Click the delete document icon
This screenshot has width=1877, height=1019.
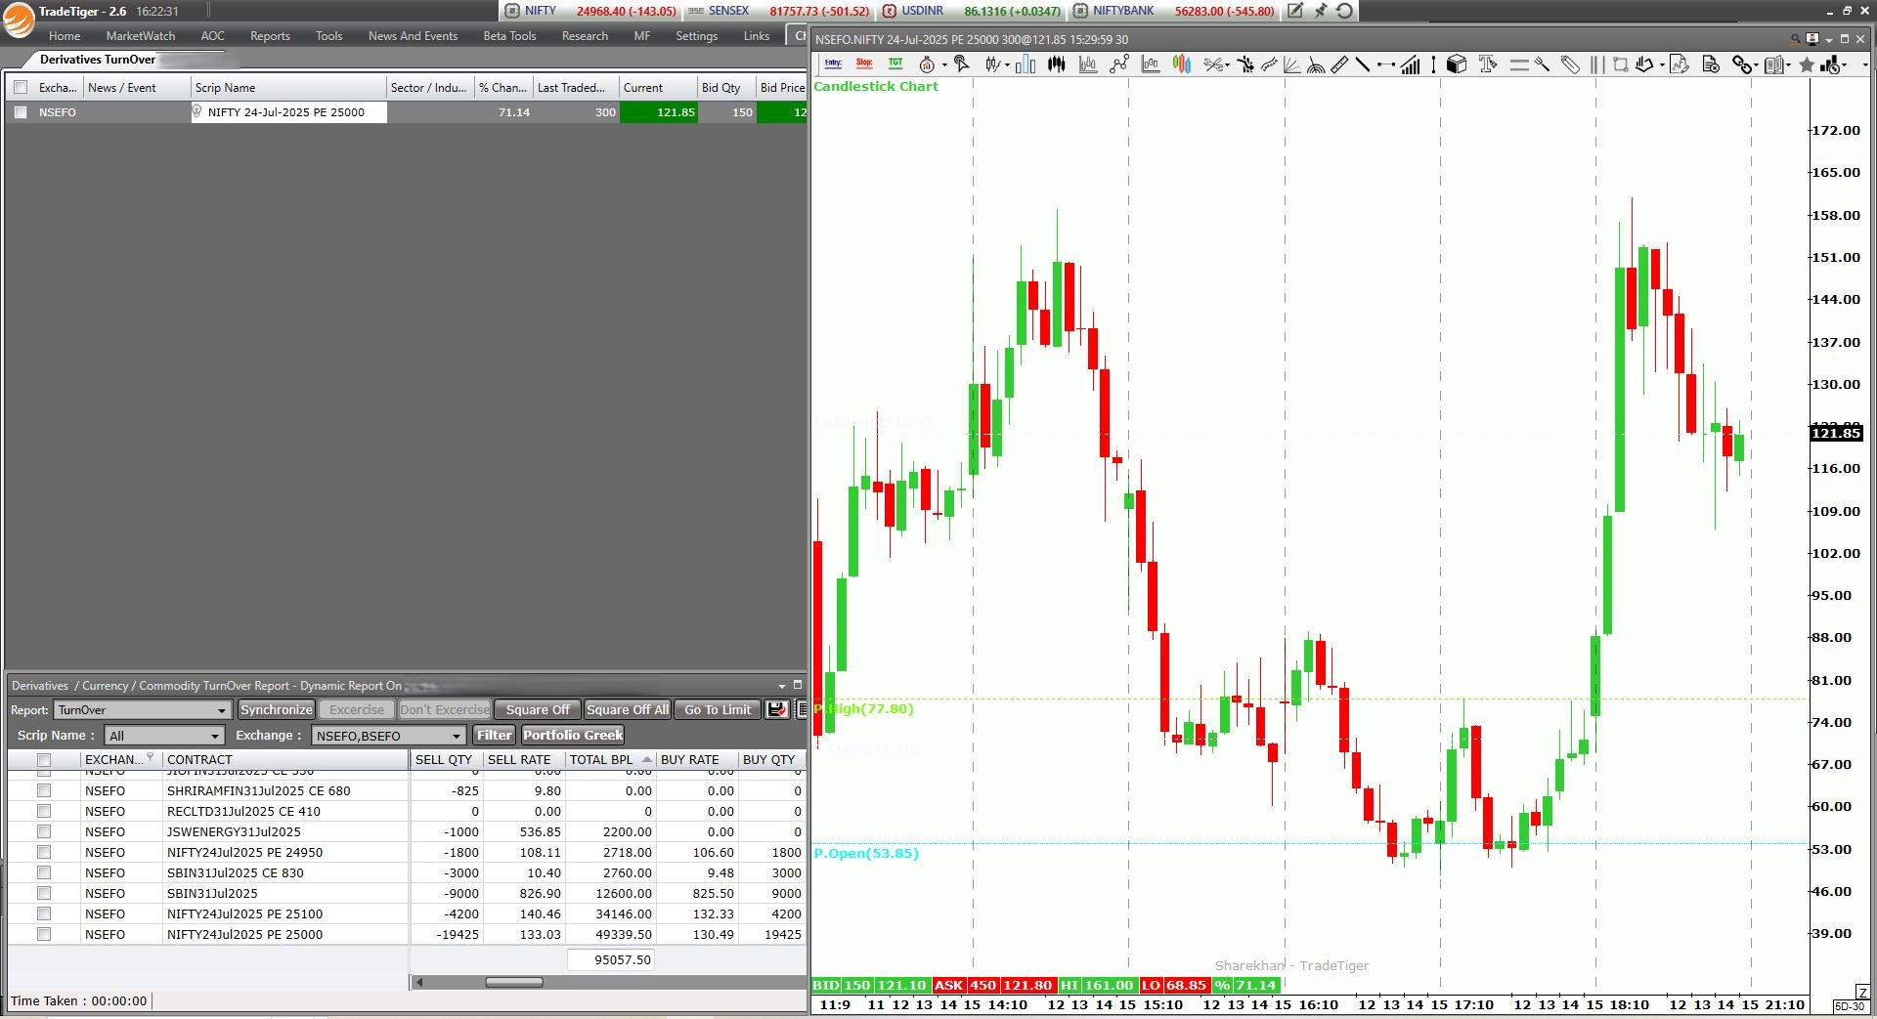[x=1711, y=64]
